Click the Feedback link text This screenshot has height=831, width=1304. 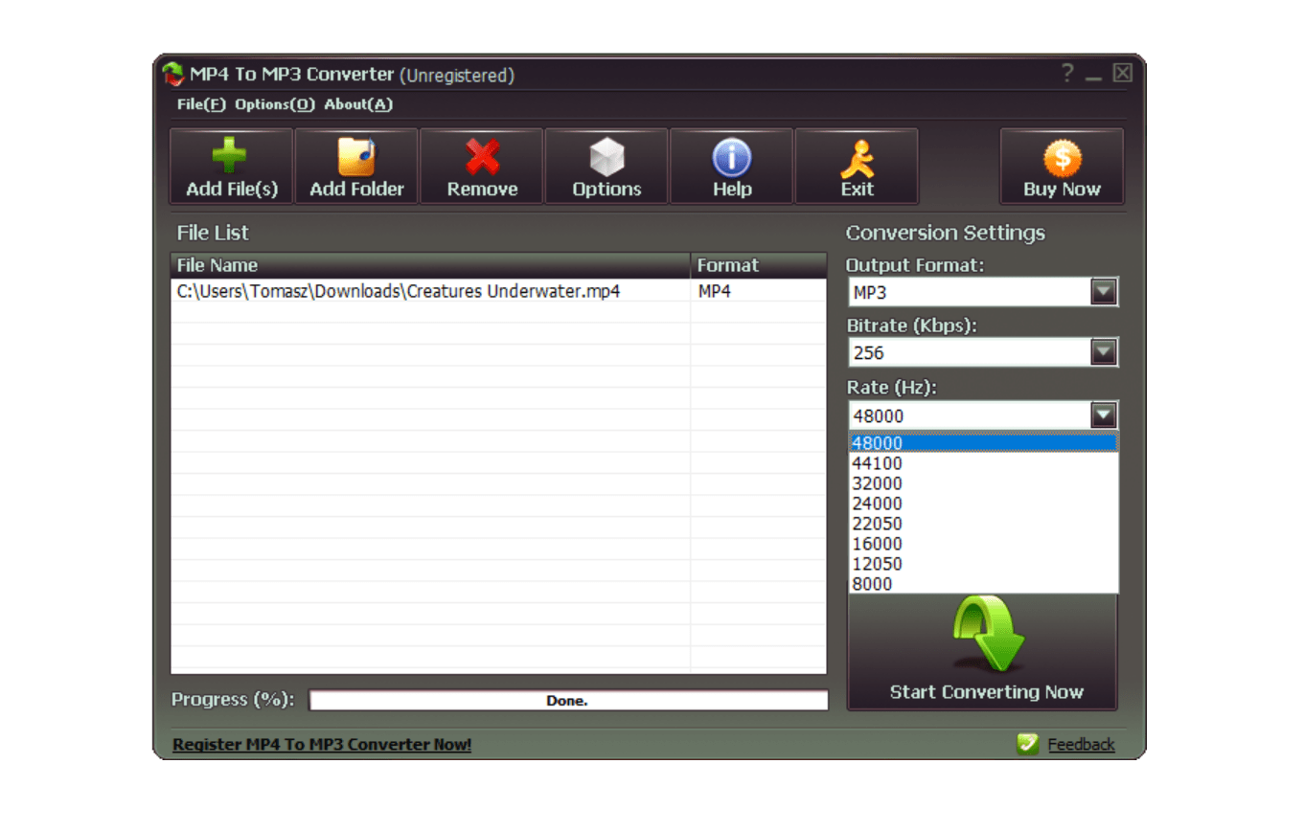pos(1081,745)
